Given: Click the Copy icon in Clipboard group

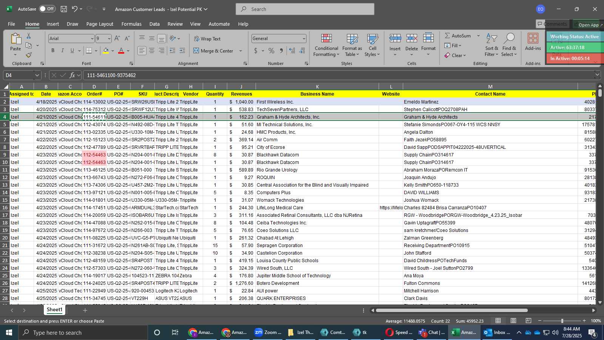Looking at the screenshot, I should pos(29,45).
